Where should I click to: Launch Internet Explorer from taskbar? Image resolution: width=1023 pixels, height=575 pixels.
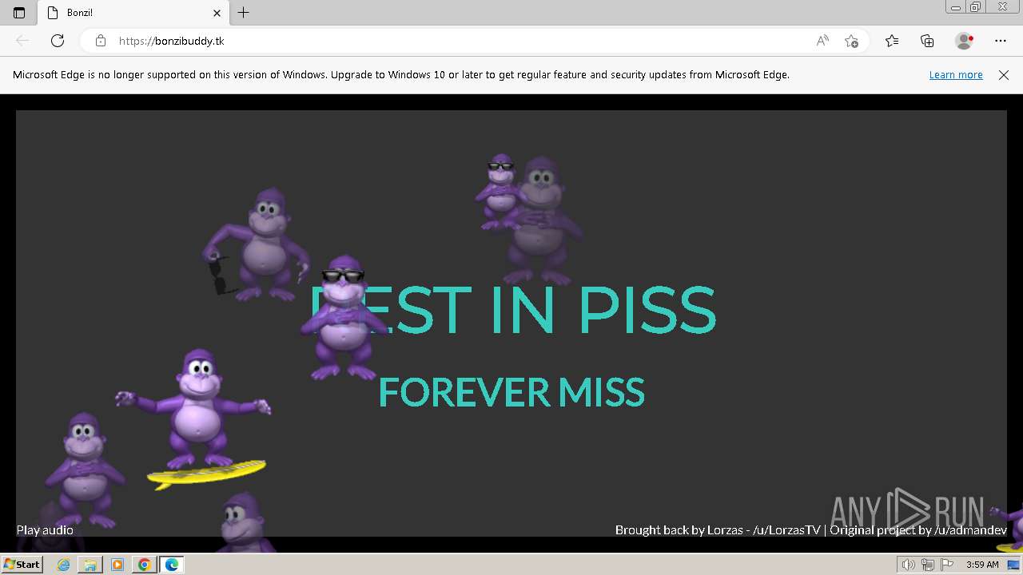[63, 565]
